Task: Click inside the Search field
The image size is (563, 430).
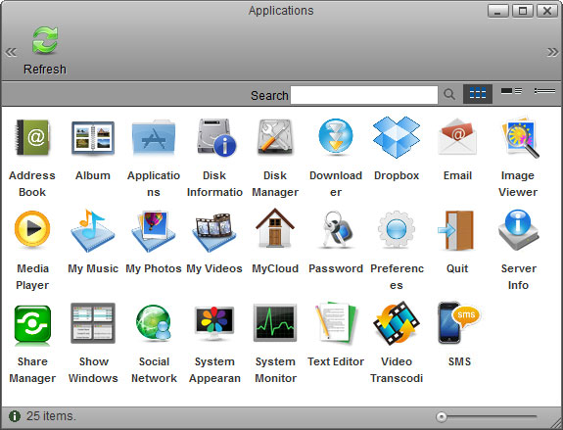Action: tap(364, 95)
